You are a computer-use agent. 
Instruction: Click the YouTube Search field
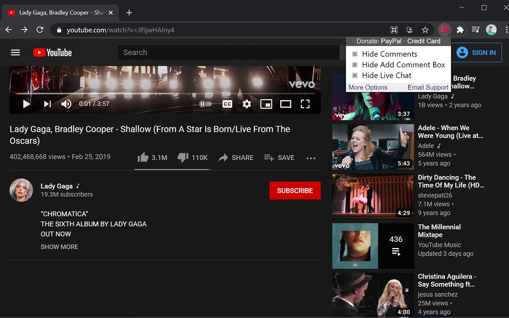(x=228, y=52)
